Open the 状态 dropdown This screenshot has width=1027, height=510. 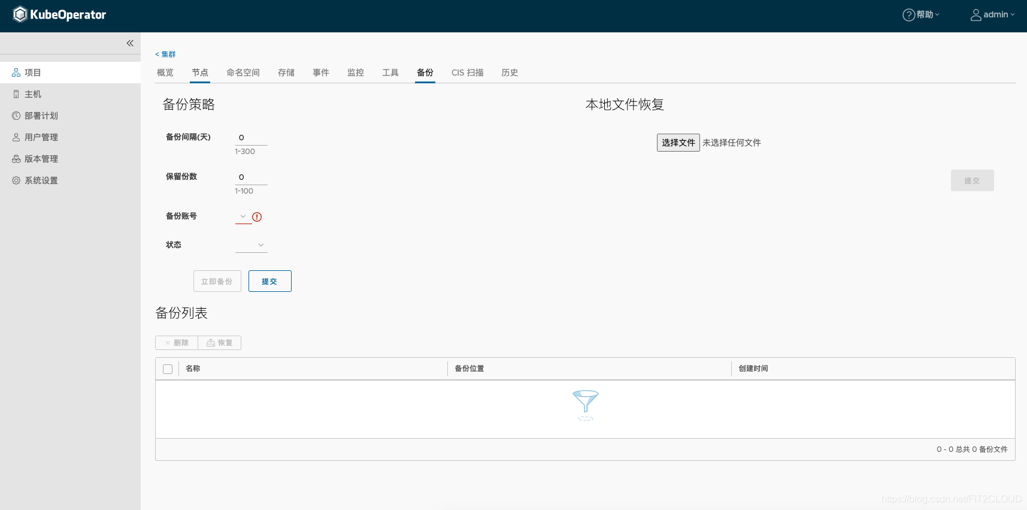(x=252, y=245)
